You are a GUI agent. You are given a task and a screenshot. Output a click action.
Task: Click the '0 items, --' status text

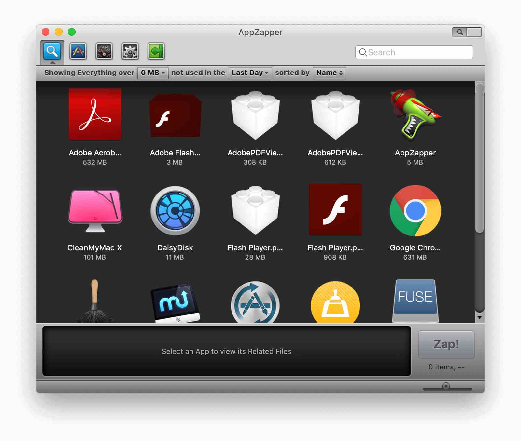coord(446,367)
